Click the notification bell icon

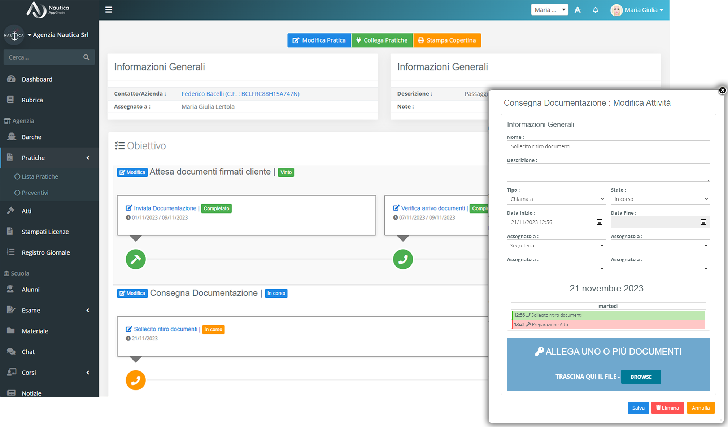point(595,10)
